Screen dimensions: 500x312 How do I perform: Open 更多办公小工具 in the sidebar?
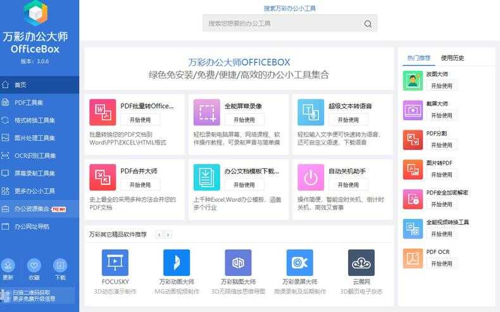tap(39, 191)
